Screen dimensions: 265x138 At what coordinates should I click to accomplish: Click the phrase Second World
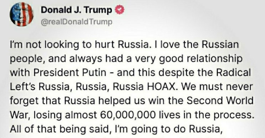(x=220, y=101)
